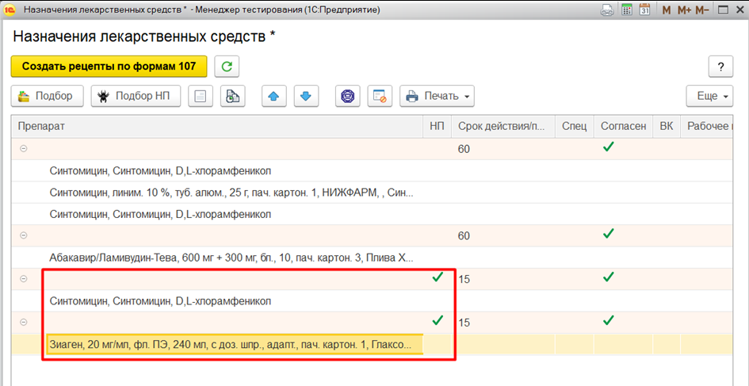Screen dimensions: 749x386
Task: Open the calendar icon in title bar
Action: click(x=644, y=10)
